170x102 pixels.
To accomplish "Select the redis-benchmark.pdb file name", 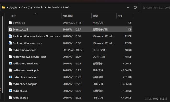I will (x=26, y=70).
